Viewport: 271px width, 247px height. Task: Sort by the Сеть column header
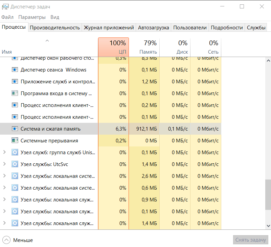pyautogui.click(x=206, y=47)
